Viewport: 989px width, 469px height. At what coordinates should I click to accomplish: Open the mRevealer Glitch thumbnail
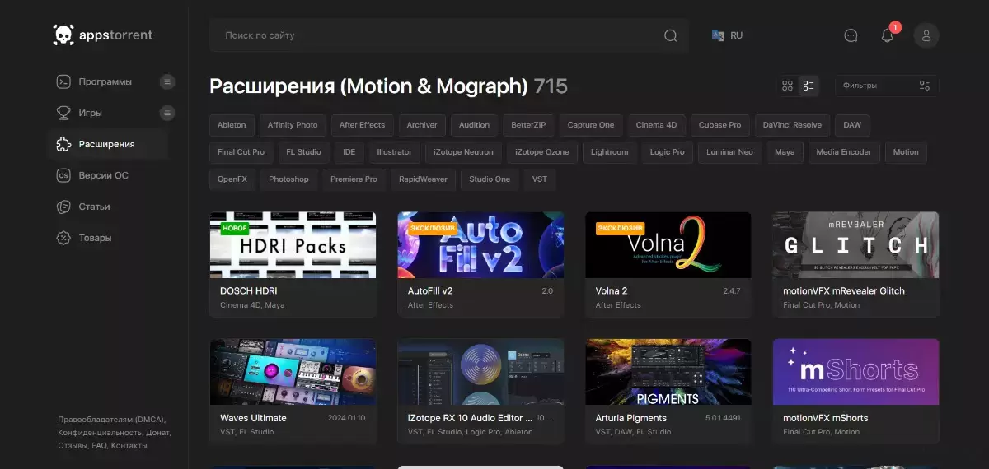click(856, 245)
